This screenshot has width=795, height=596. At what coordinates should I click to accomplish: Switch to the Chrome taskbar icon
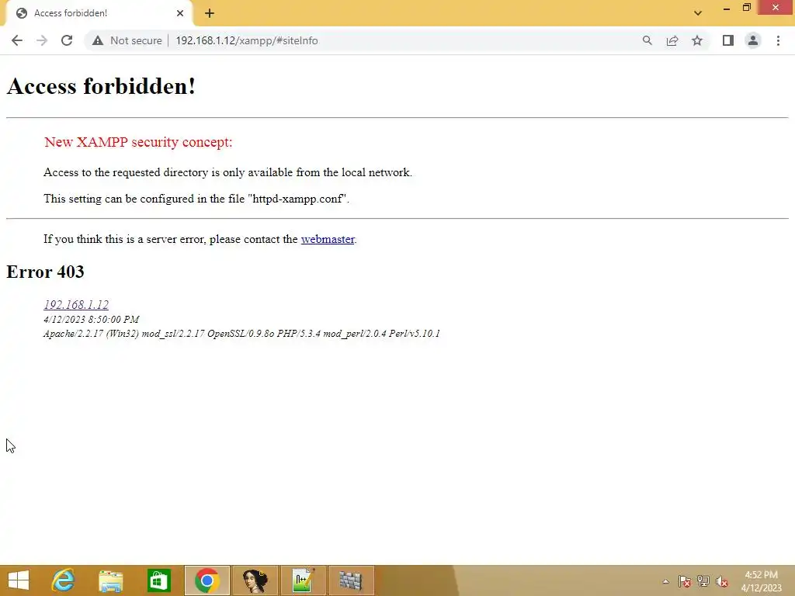pos(207,580)
